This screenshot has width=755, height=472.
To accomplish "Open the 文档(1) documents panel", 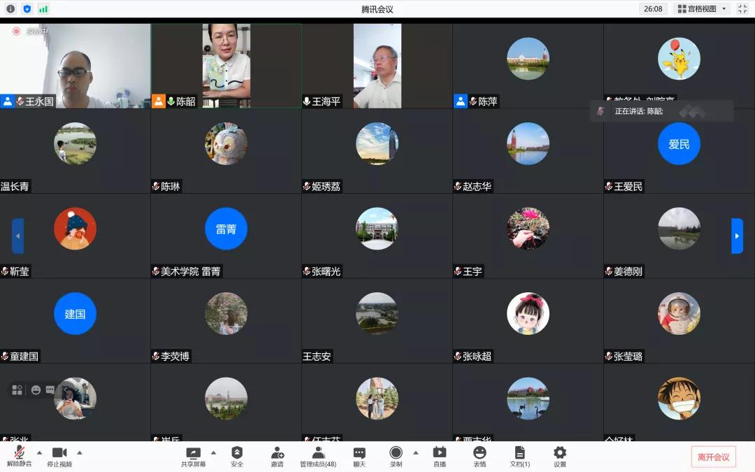I will (519, 453).
